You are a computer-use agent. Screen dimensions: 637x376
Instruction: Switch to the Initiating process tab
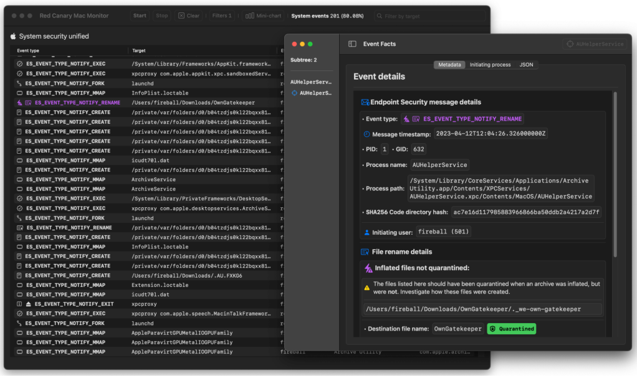tap(490, 65)
